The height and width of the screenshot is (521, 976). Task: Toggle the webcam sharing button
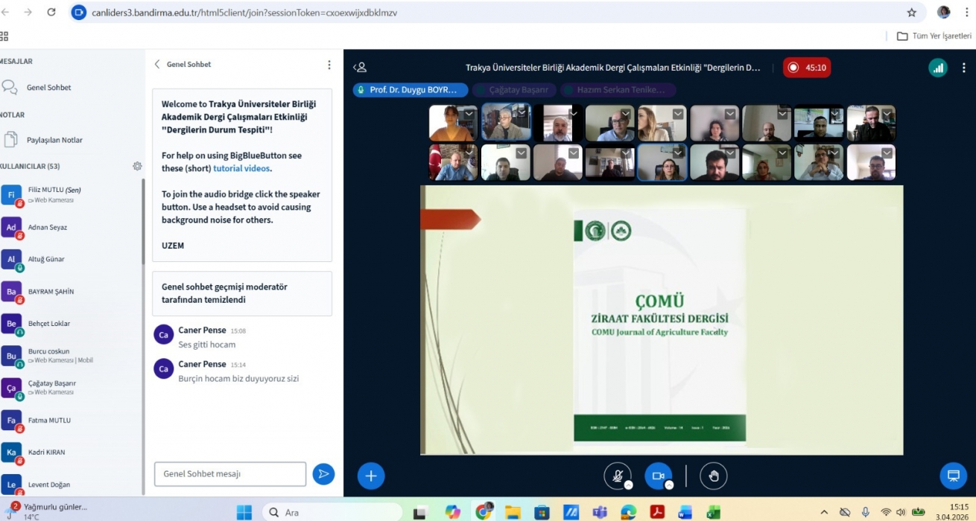(x=658, y=476)
